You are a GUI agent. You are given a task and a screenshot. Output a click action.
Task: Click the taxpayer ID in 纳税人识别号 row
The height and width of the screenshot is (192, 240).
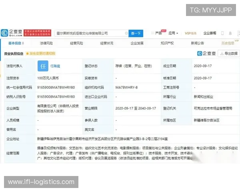click(x=56, y=97)
